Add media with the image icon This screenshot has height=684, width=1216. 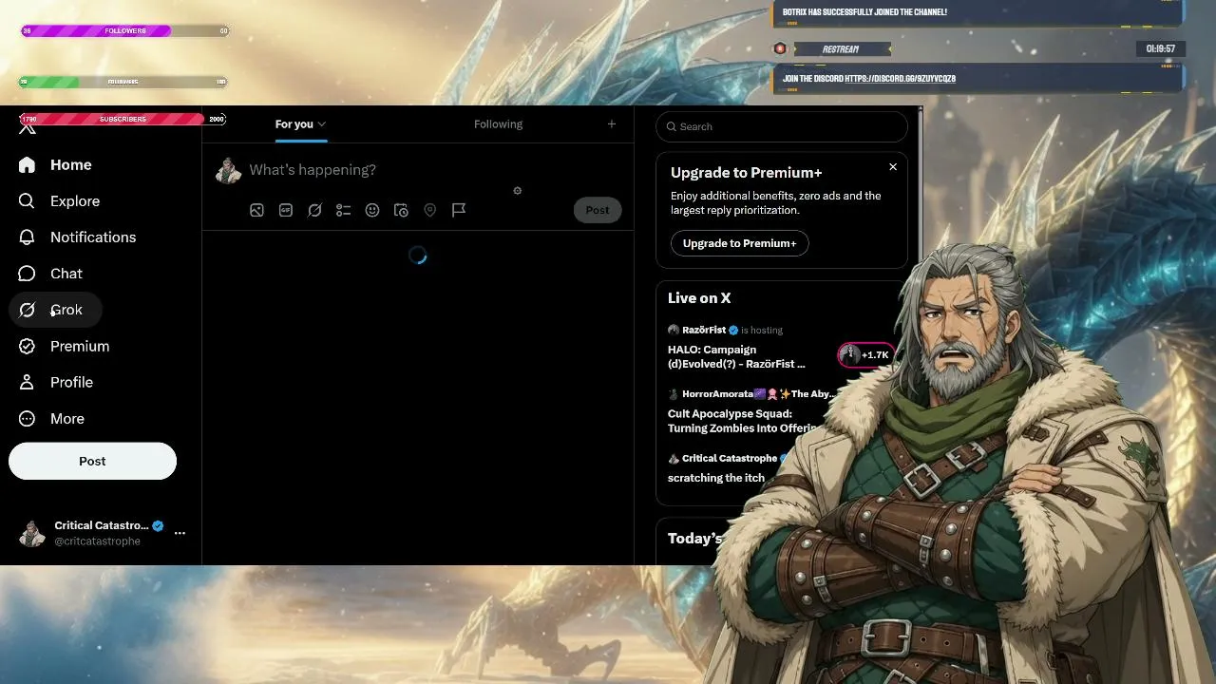[x=256, y=210]
